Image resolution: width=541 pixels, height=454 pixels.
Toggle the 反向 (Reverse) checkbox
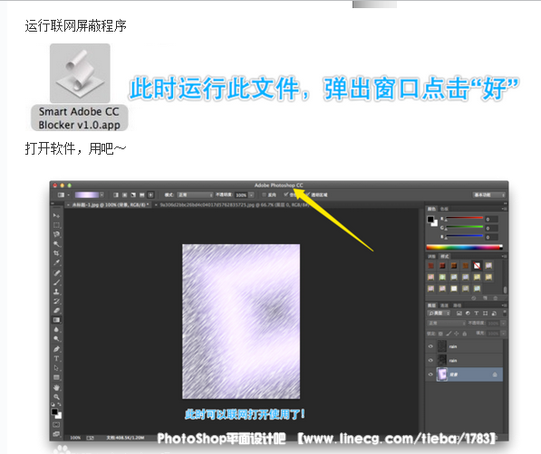(x=265, y=195)
